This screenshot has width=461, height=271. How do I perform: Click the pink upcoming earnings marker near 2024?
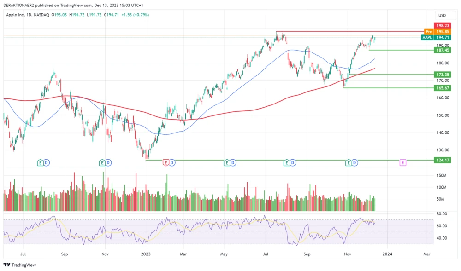pos(403,162)
